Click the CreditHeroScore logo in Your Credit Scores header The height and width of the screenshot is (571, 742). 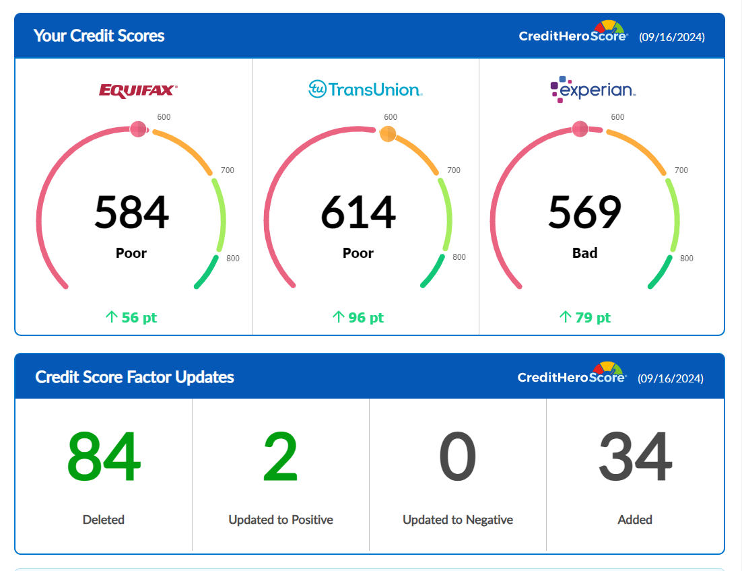(x=574, y=32)
